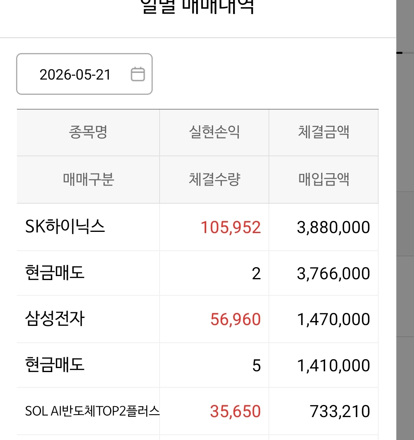Viewport: 414px width, 440px height.
Task: Click the 종목명 column header
Action: coord(88,132)
